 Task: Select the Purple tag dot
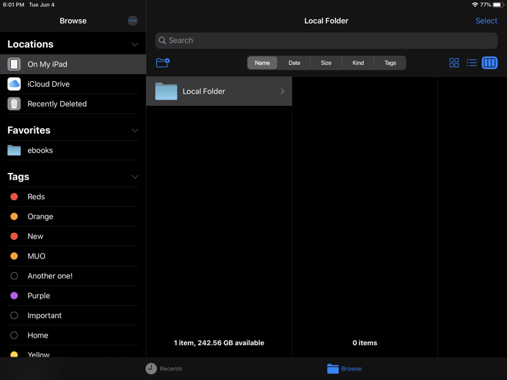click(x=14, y=296)
